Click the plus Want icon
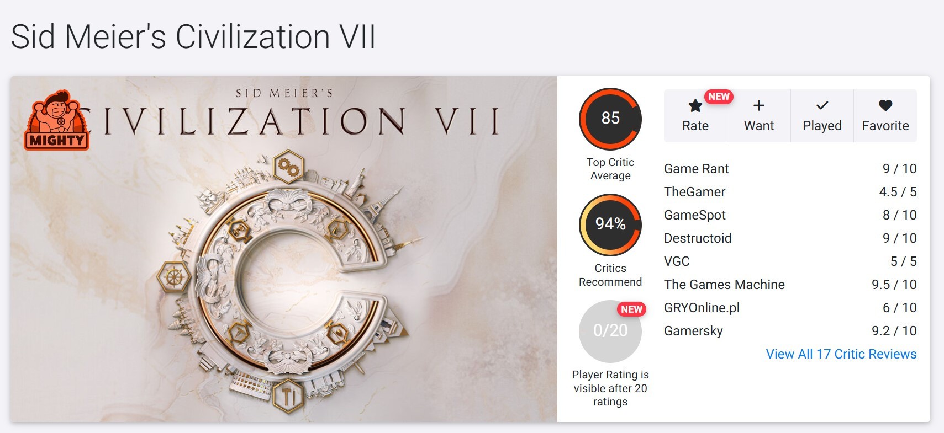 point(759,105)
